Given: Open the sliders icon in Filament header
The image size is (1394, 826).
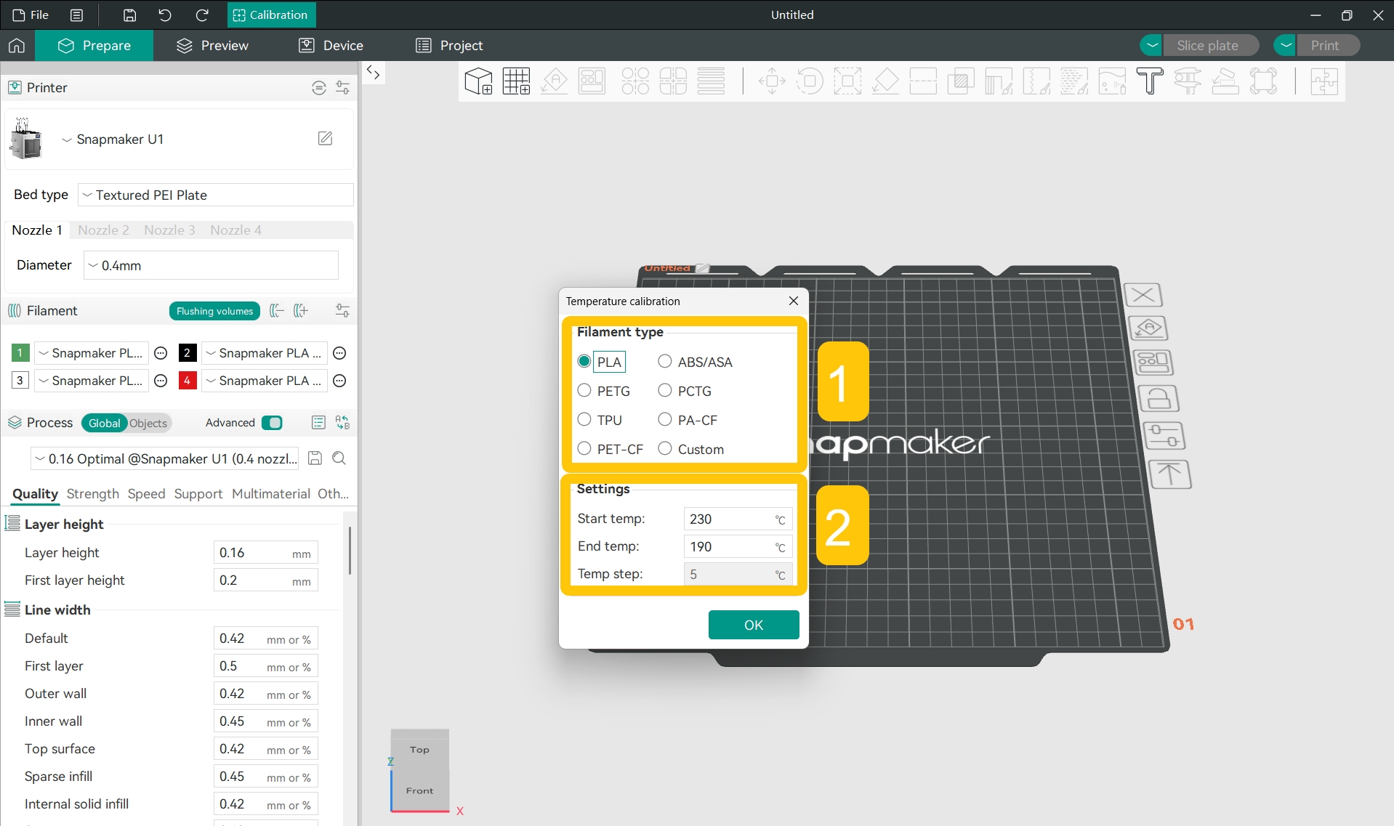Looking at the screenshot, I should [x=342, y=311].
